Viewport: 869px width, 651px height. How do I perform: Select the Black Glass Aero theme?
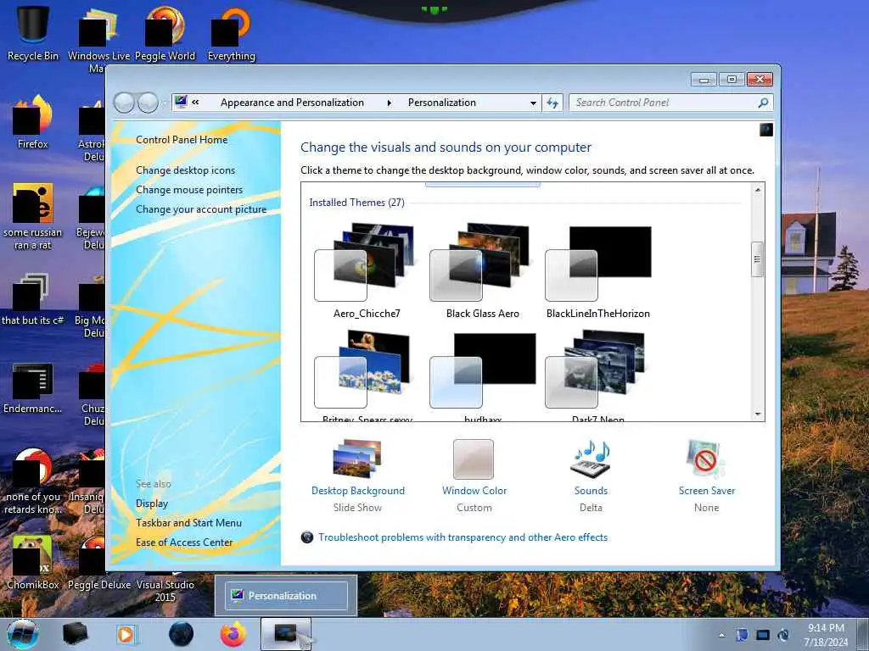pos(482,270)
